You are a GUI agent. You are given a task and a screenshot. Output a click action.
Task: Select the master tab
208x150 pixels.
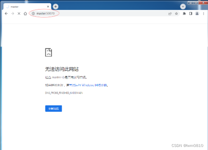coord(27,7)
